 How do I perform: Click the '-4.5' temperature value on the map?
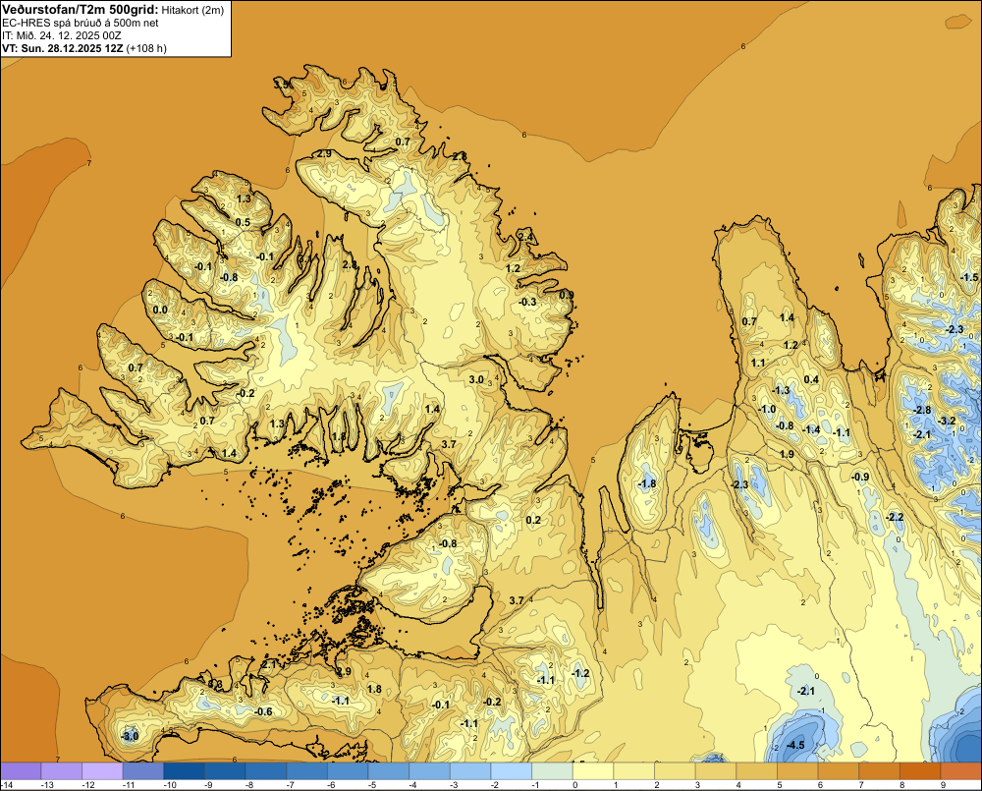(x=794, y=745)
